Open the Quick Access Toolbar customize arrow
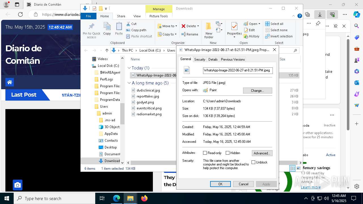The image size is (363, 204). (x=106, y=8)
